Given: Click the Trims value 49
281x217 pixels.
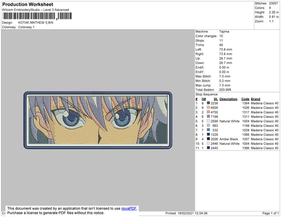Looking at the screenshot, I should pyautogui.click(x=221, y=45).
